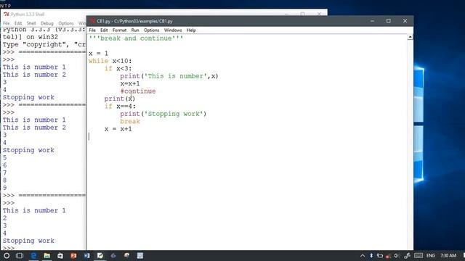Switch to Python IDLE taskbar icon
Viewport: 465px width, 261px height.
click(100, 255)
